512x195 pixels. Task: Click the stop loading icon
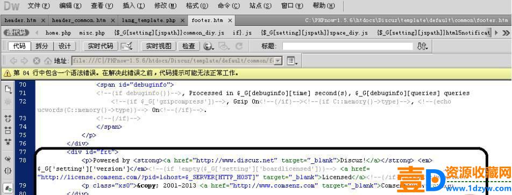(37, 61)
